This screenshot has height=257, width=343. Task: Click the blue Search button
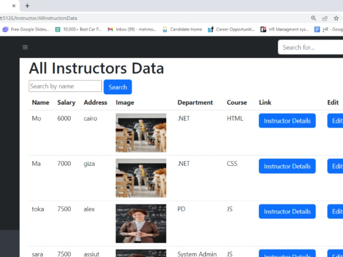click(x=118, y=87)
